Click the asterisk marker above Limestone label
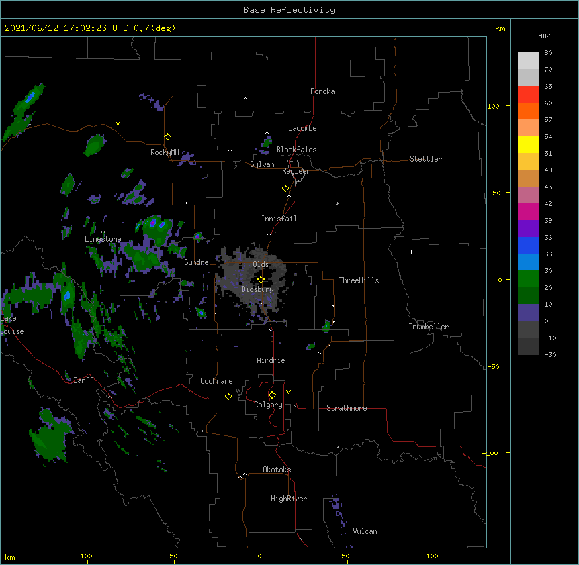The height and width of the screenshot is (565, 579). tap(103, 232)
